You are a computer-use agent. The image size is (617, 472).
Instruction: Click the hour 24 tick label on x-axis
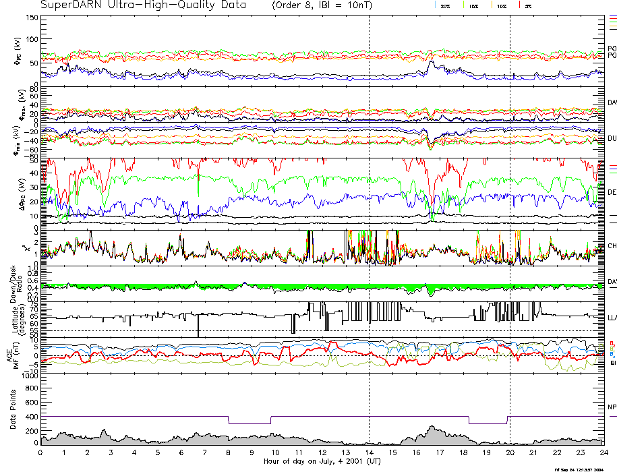click(x=604, y=454)
